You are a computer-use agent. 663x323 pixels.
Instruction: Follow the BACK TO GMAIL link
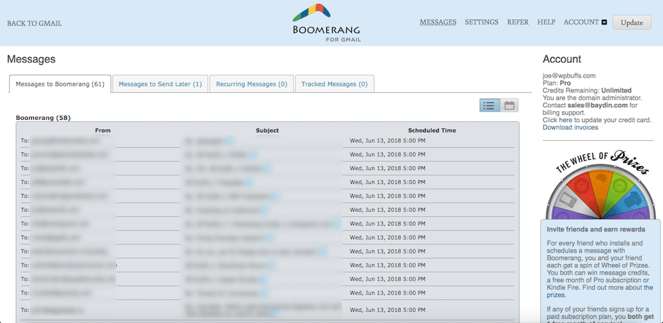[x=34, y=23]
